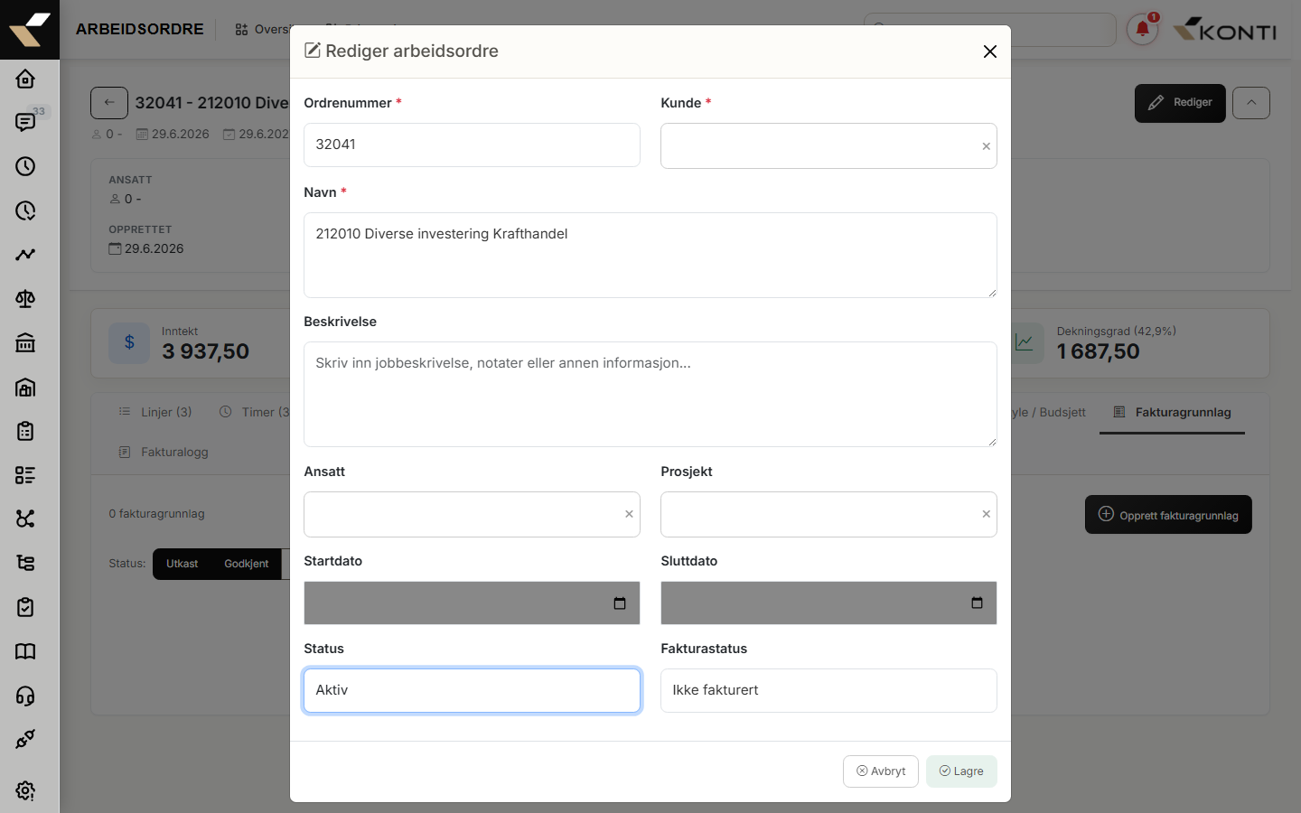Open the Oversikt menu item in header

[x=262, y=30]
